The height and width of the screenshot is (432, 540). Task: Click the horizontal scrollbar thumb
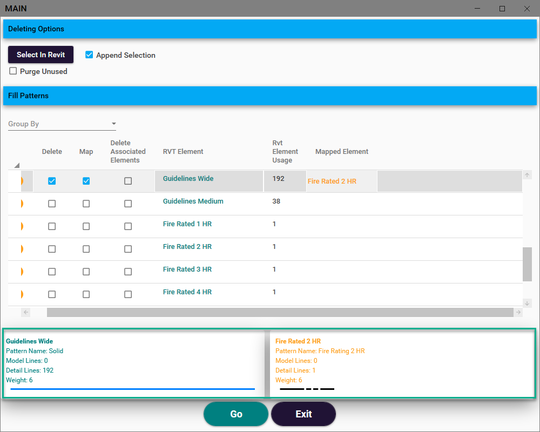(x=280, y=312)
